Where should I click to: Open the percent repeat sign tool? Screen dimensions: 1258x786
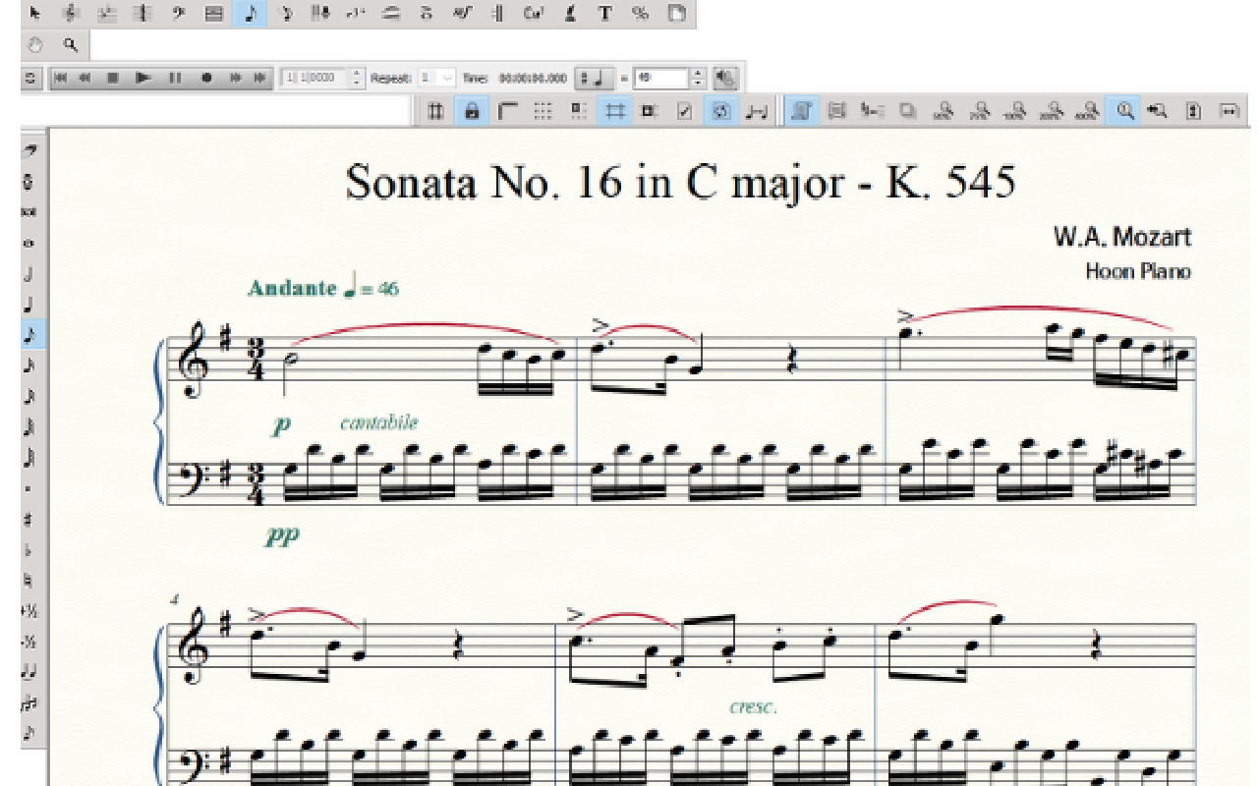pos(641,13)
